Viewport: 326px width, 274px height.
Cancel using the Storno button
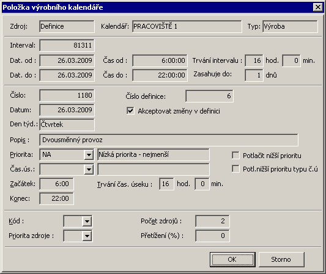coord(281,259)
